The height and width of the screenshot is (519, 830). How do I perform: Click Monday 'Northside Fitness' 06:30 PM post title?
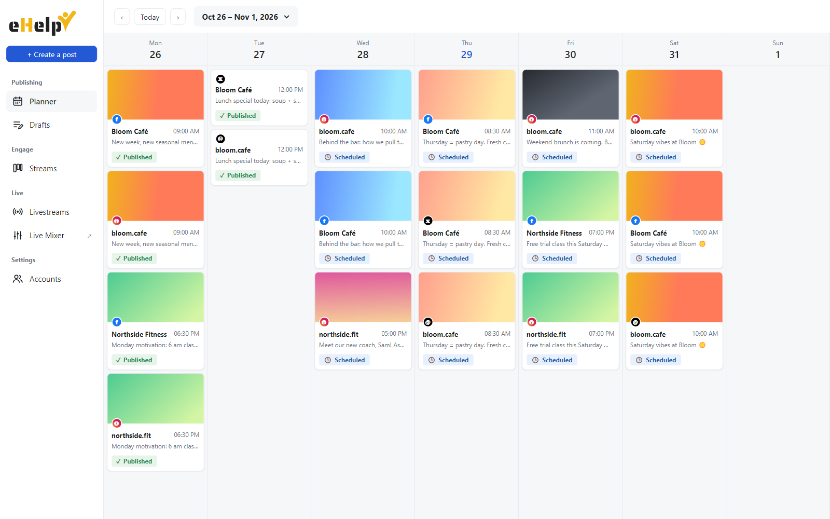(x=139, y=334)
